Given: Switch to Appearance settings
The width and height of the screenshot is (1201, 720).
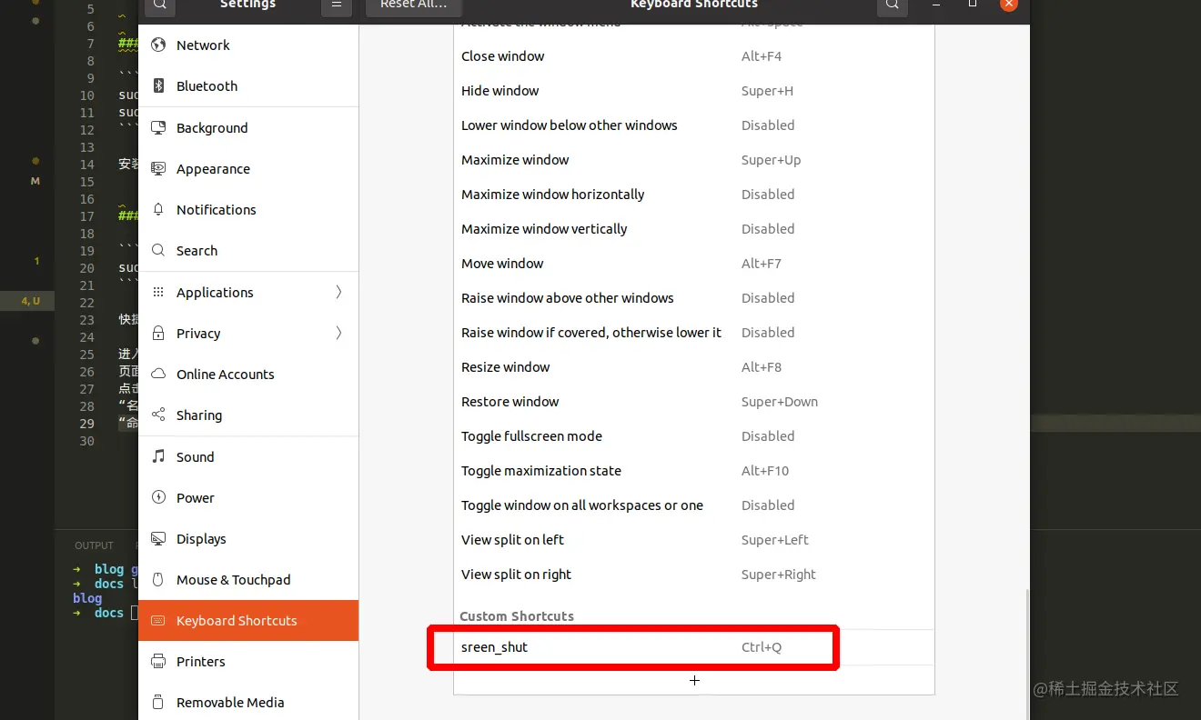Looking at the screenshot, I should (x=248, y=169).
